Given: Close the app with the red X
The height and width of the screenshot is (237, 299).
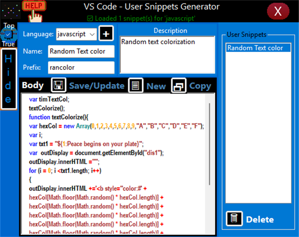Looking at the screenshot, I should pyautogui.click(x=278, y=11).
